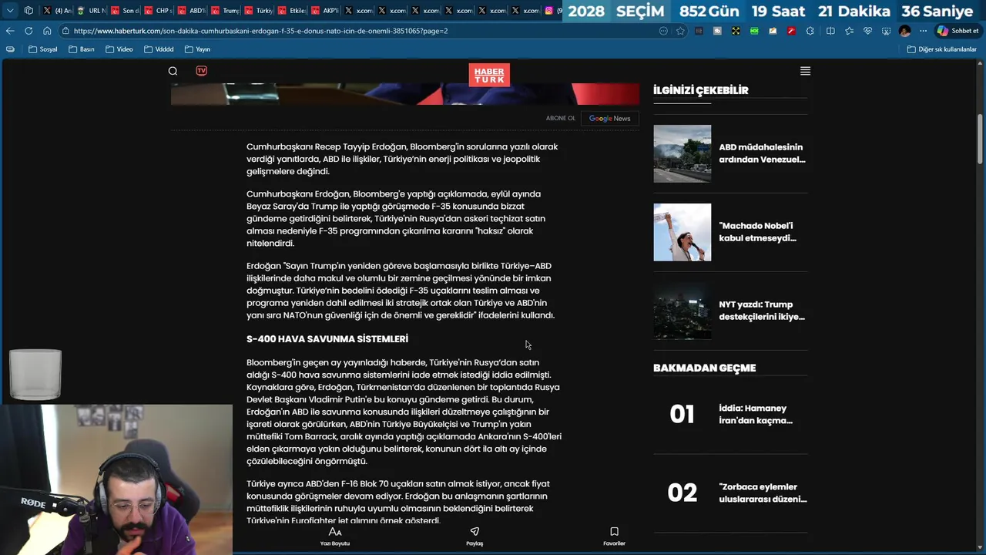
Task: Open the Vdddd bookmarks folder
Action: pos(159,49)
